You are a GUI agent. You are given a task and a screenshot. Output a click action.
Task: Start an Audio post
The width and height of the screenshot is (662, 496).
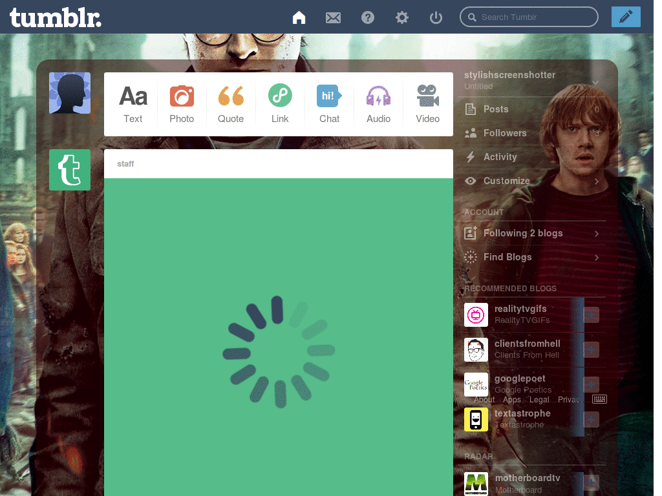378,102
